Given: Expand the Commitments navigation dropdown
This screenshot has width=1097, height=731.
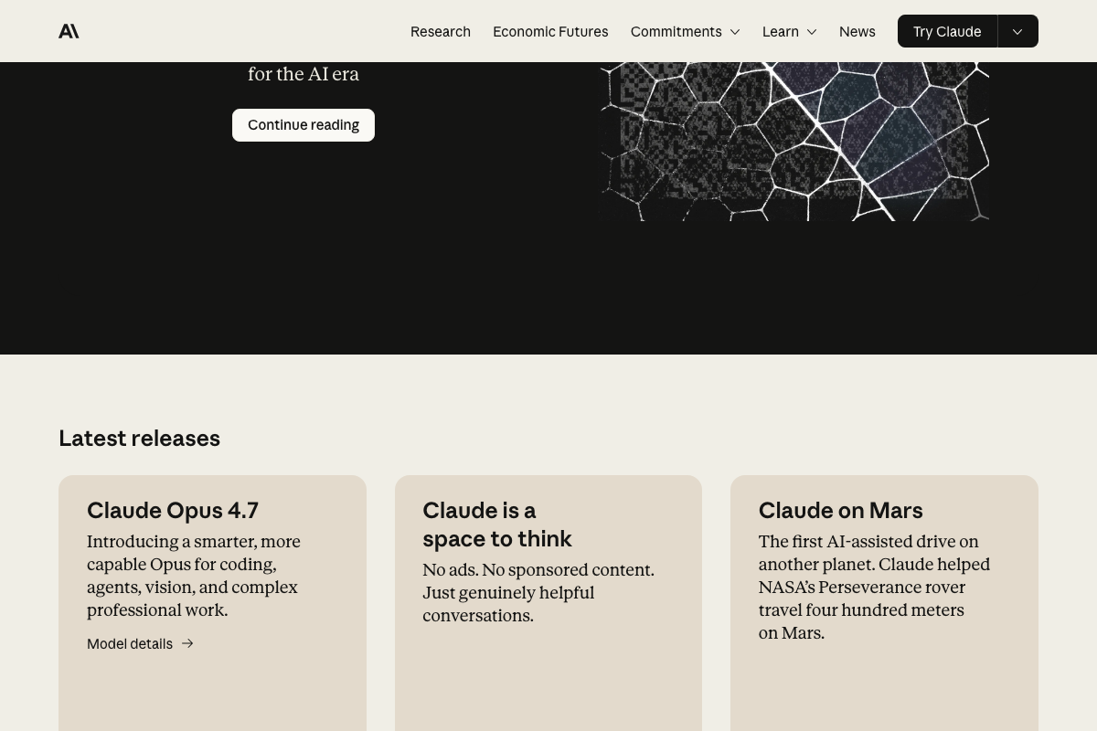Looking at the screenshot, I should (685, 31).
